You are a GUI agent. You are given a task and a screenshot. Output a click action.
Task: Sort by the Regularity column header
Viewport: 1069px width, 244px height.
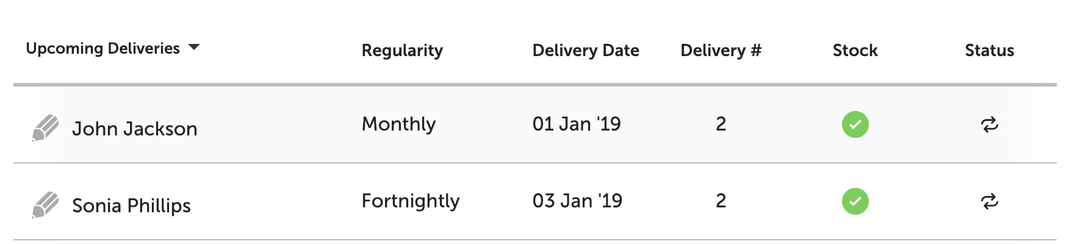pyautogui.click(x=402, y=51)
